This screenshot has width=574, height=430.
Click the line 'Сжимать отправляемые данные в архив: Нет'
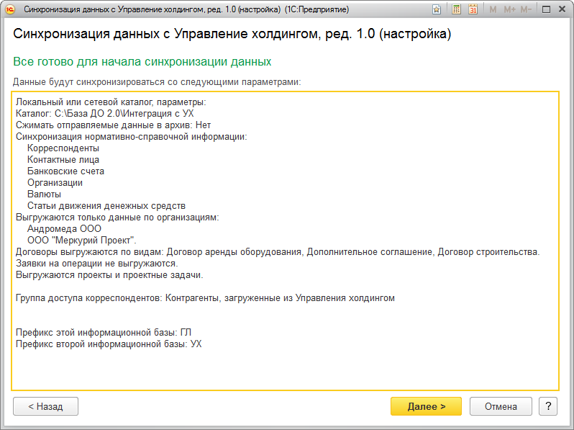[x=113, y=125]
